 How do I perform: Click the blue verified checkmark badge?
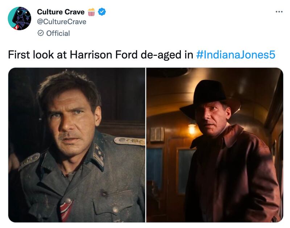[x=102, y=12]
